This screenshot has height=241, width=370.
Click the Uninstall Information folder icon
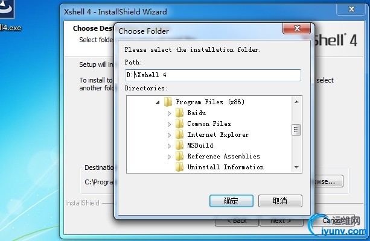(180, 167)
